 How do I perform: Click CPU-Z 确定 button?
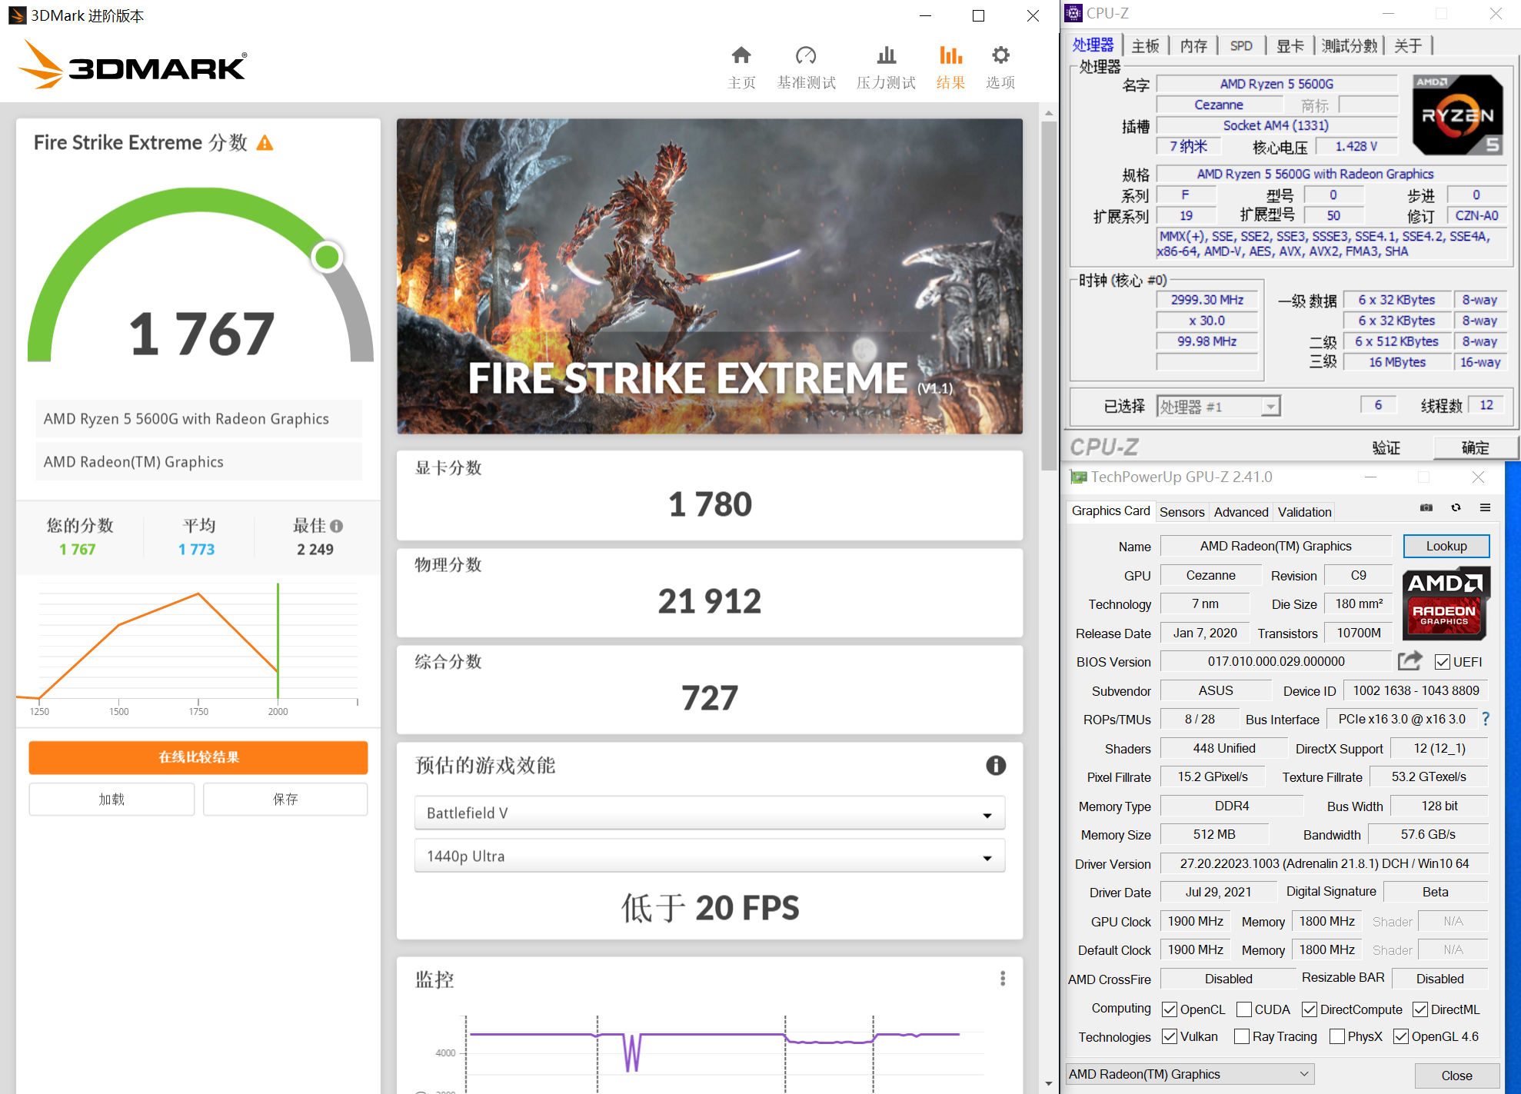1475,447
